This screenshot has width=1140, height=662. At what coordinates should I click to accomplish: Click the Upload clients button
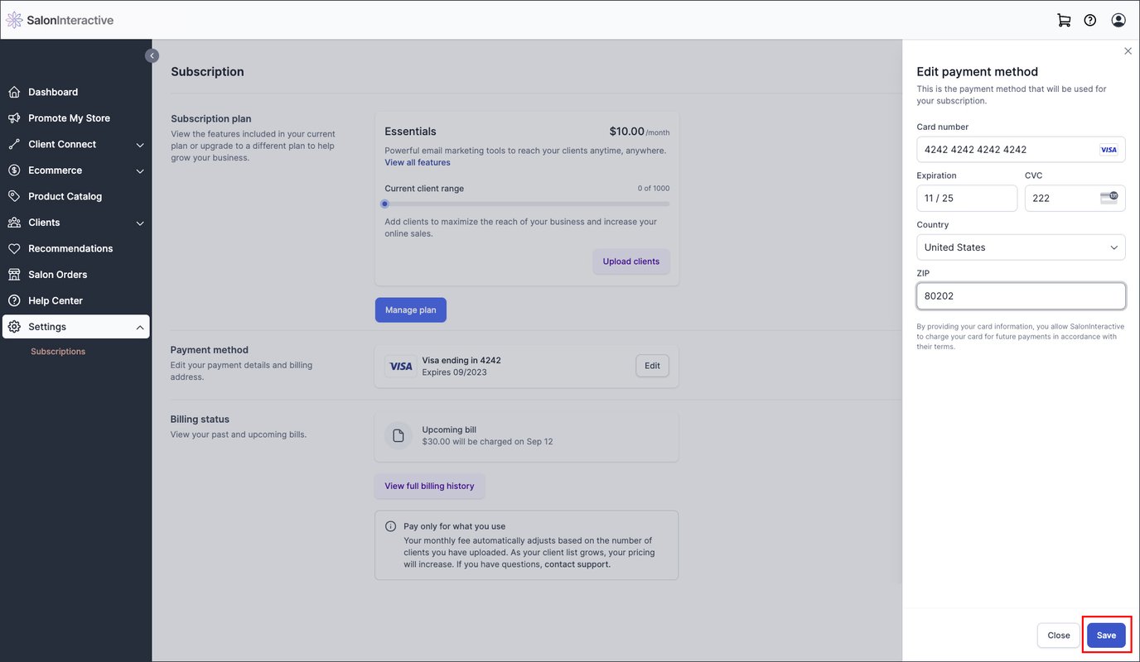tap(631, 261)
